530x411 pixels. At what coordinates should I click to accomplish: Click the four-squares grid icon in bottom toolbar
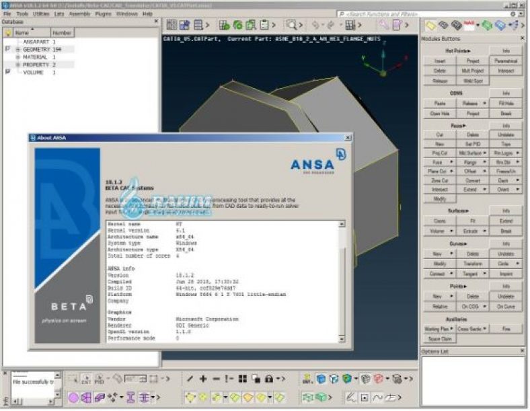243,379
